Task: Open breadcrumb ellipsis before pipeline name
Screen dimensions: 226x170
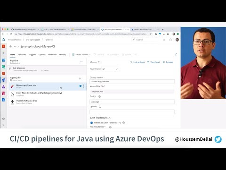Action: 15,46
